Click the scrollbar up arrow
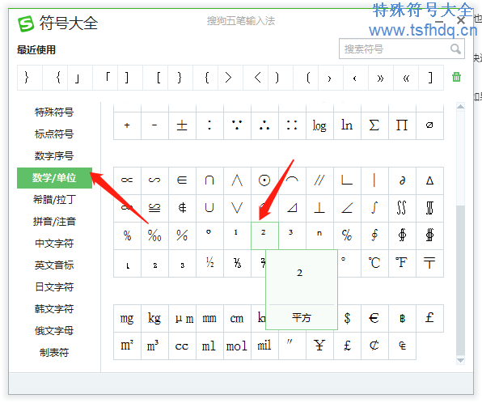Viewport: 482px width, 403px height. click(460, 107)
